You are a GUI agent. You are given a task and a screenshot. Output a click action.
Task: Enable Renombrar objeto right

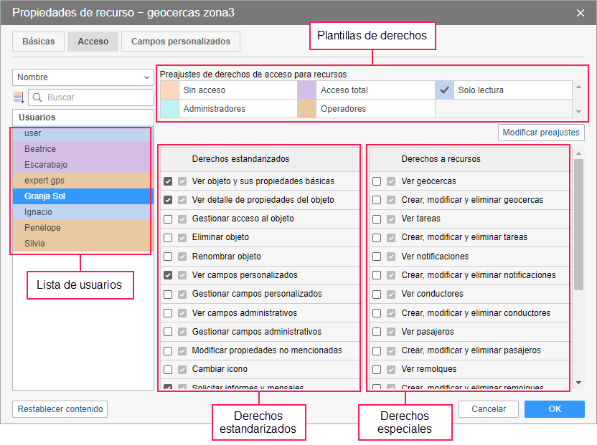click(168, 257)
